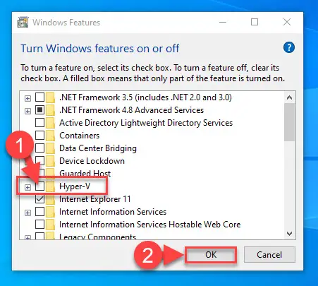The image size is (318, 286).
Task: Uncheck the Internet Explorer 11 checkbox
Action: 39,199
